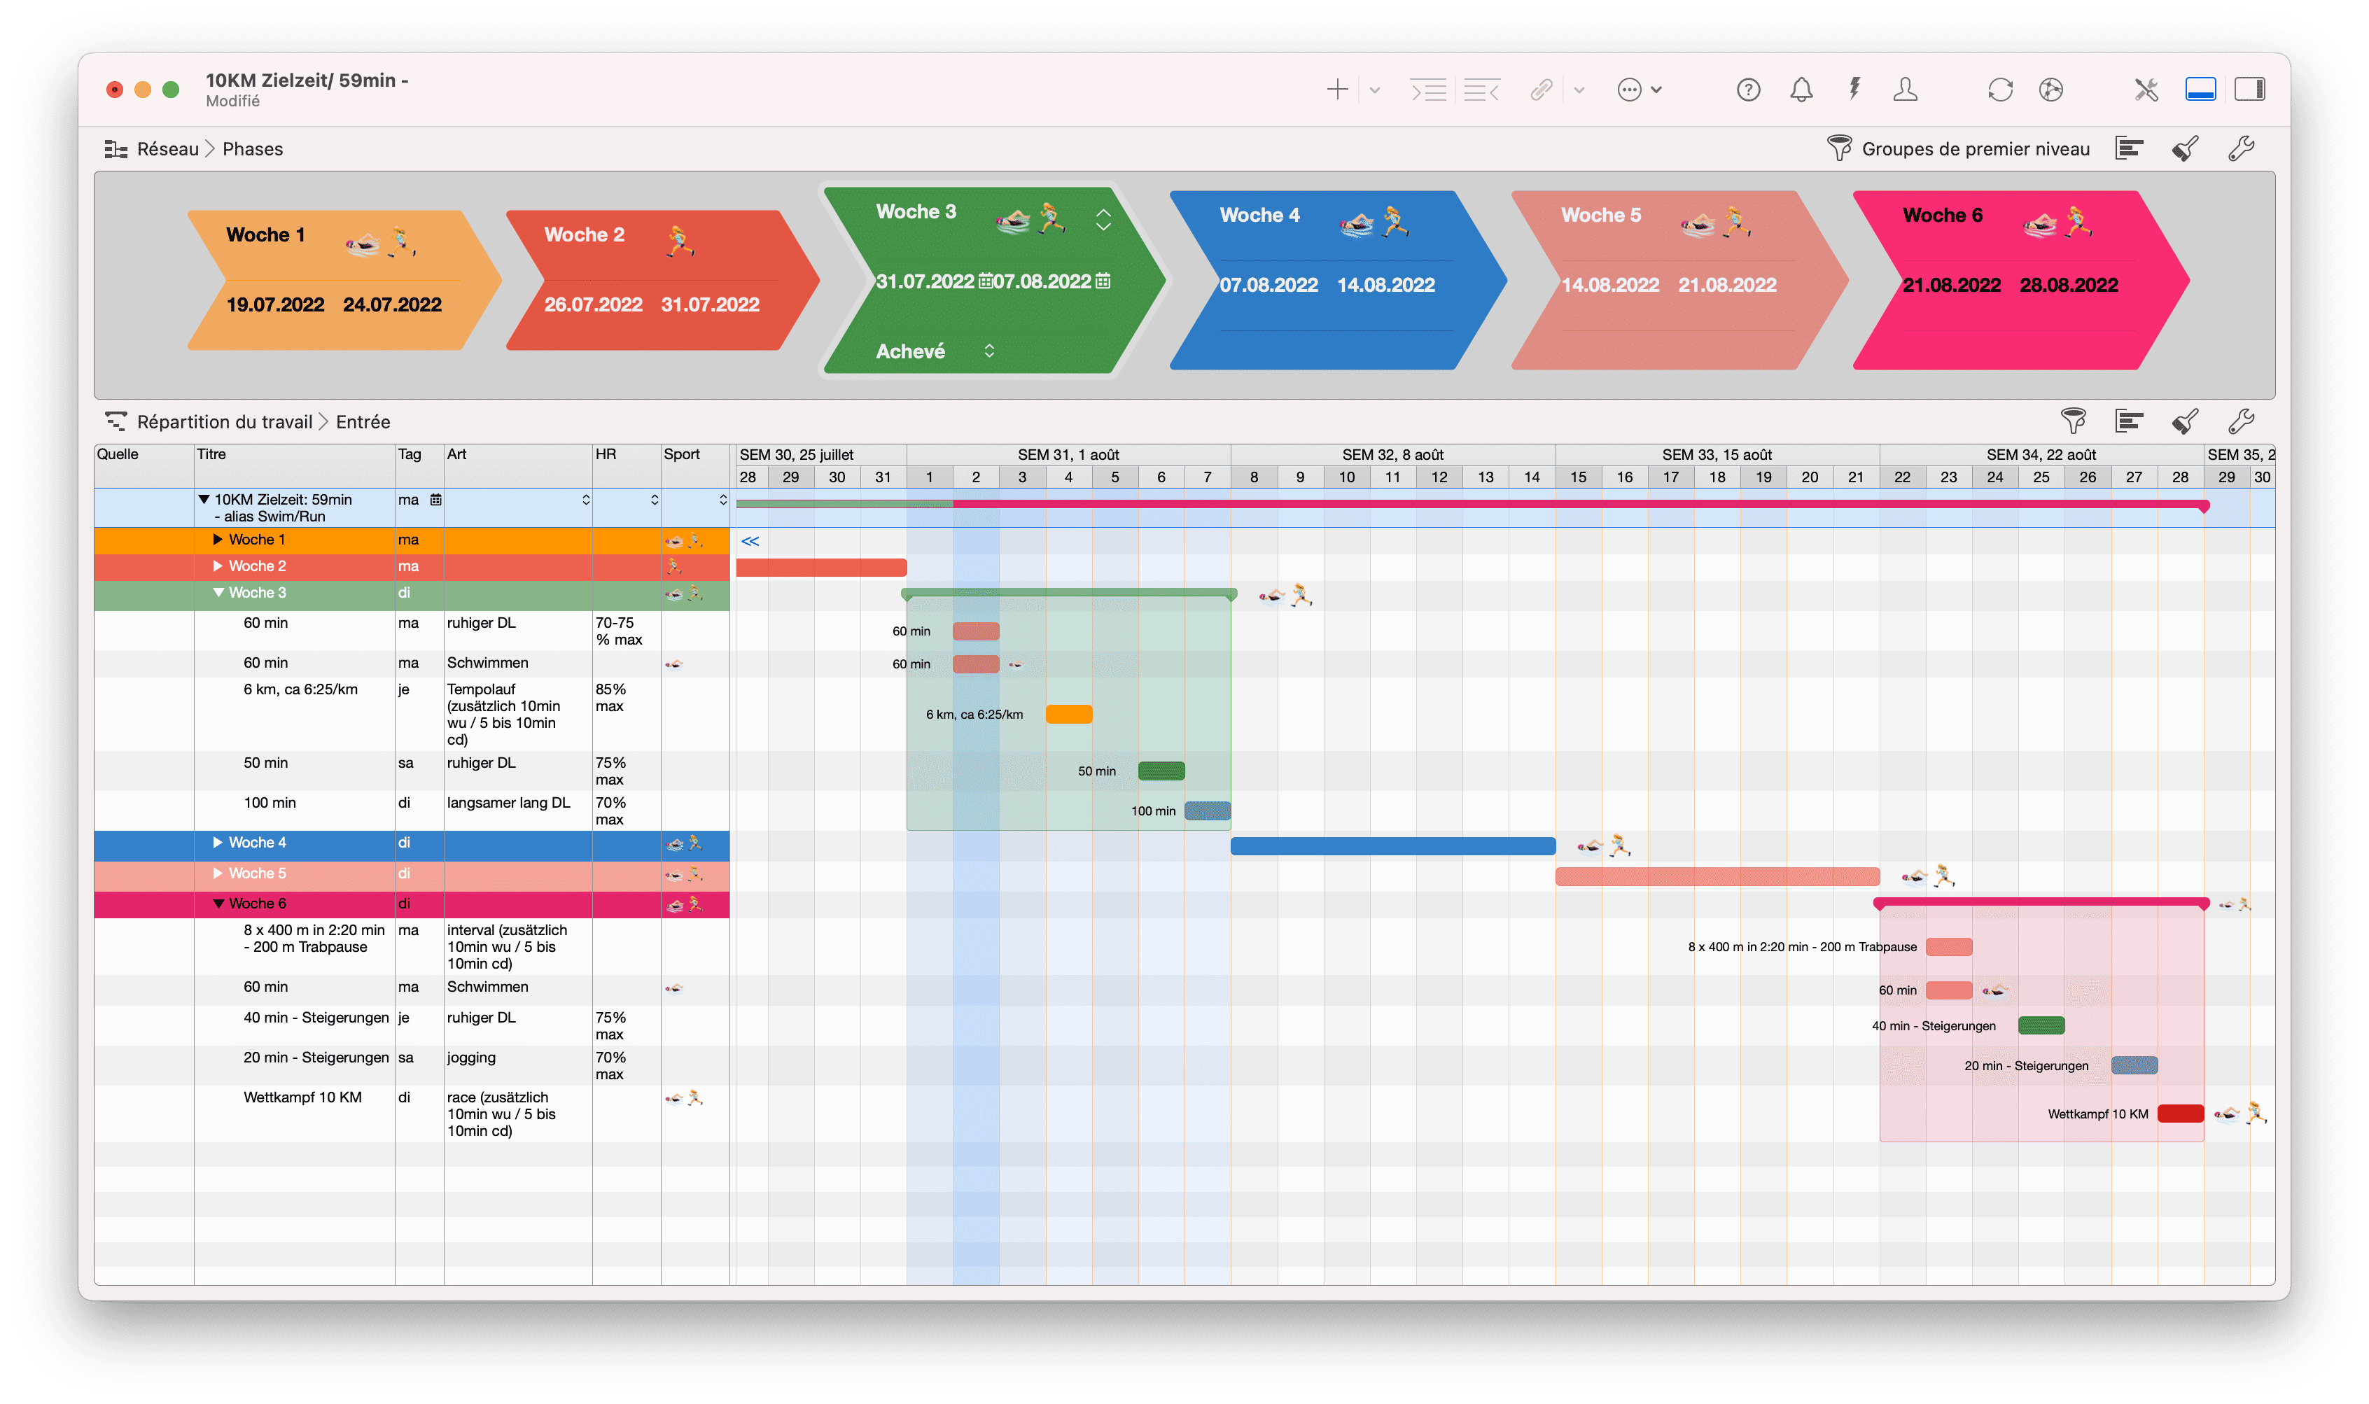Click the indent (demote) icon in the toolbar

pyautogui.click(x=1429, y=89)
